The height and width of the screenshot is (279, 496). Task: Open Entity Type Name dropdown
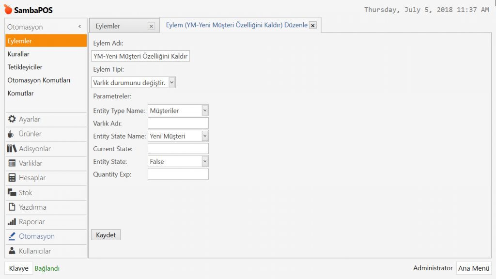pyautogui.click(x=205, y=110)
